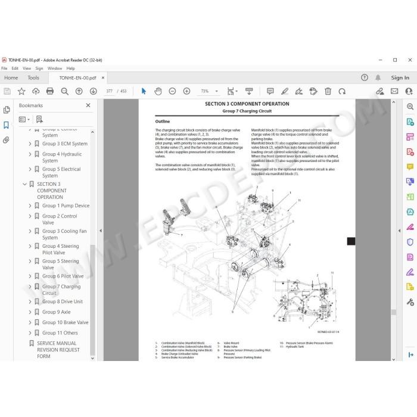417x417 pixels.
Task: Open the View menu
Action: coord(27,69)
